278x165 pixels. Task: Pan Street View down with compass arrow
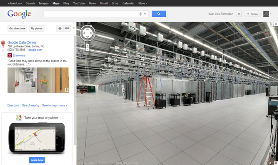[x=87, y=37]
